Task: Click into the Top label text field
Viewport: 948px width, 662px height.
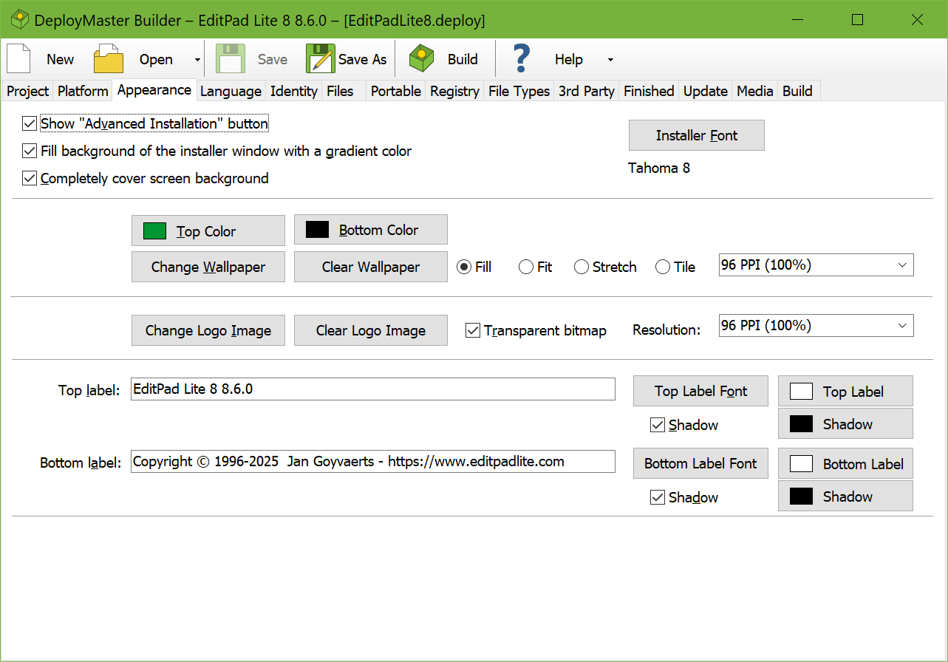Action: pos(373,389)
